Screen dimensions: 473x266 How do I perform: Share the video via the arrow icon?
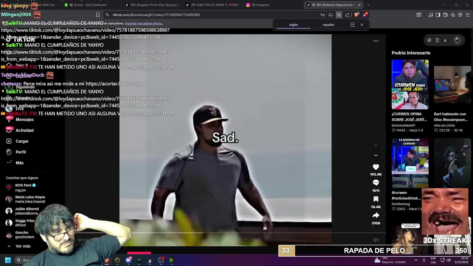tap(376, 215)
